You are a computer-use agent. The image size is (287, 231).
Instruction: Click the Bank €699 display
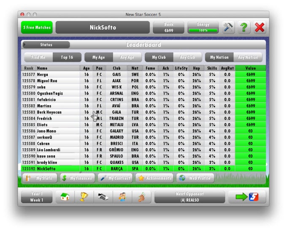click(168, 27)
